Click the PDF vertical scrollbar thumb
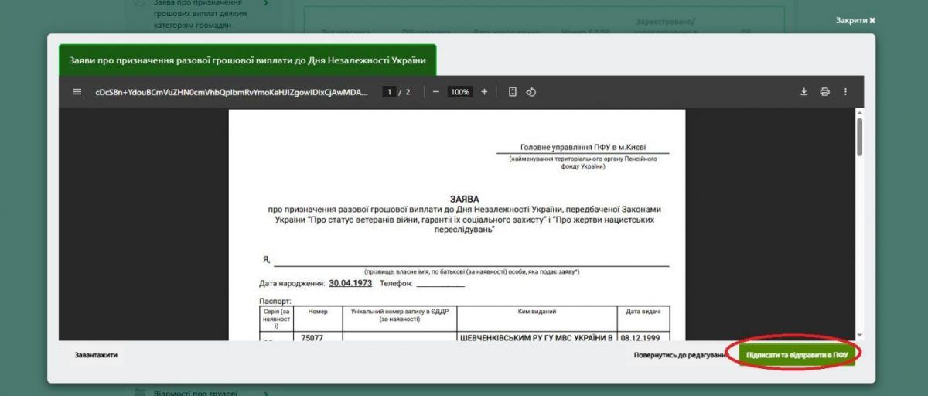The width and height of the screenshot is (928, 396). pyautogui.click(x=859, y=137)
